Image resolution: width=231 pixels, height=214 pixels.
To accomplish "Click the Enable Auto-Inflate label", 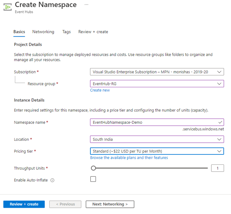I will tap(31, 180).
